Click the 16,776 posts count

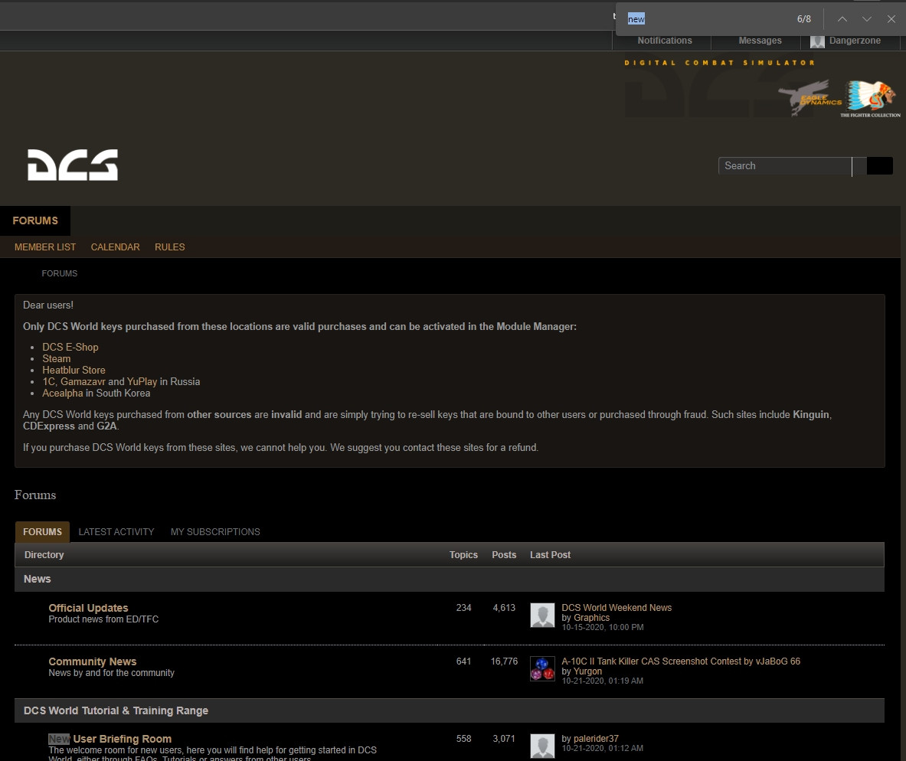coord(504,661)
